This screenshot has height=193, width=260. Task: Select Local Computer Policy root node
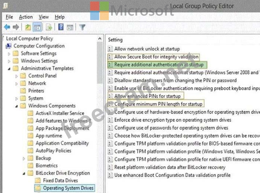click(x=30, y=38)
